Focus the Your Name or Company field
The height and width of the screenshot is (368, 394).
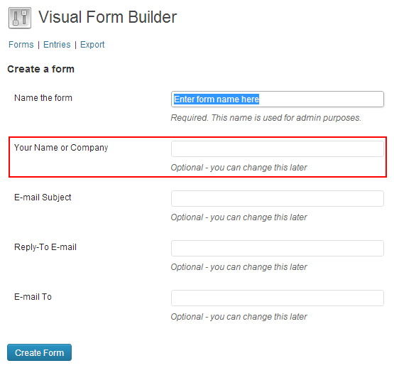pyautogui.click(x=278, y=148)
